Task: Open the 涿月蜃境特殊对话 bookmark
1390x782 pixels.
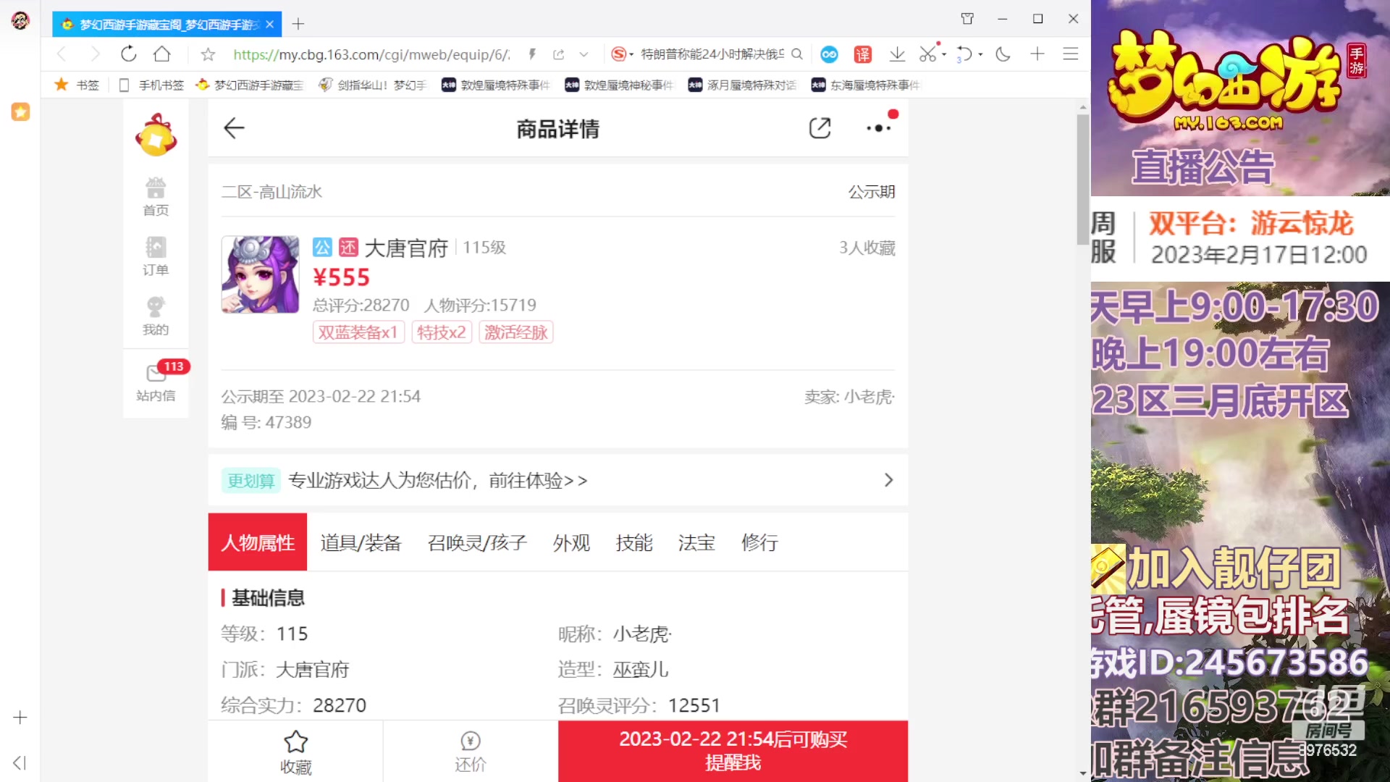Action: click(742, 85)
